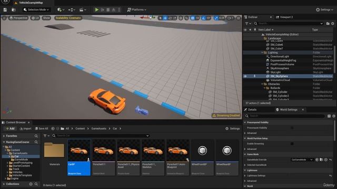
Task: Click the Outliner search field
Action: (289, 23)
